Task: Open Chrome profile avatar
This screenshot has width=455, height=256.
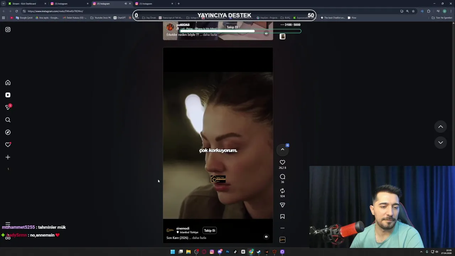Action: pyautogui.click(x=444, y=11)
